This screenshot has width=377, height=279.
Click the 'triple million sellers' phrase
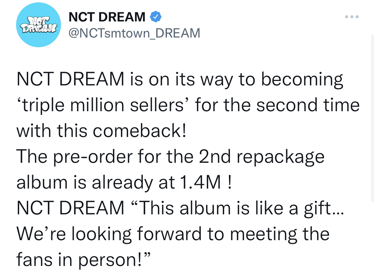(x=103, y=105)
